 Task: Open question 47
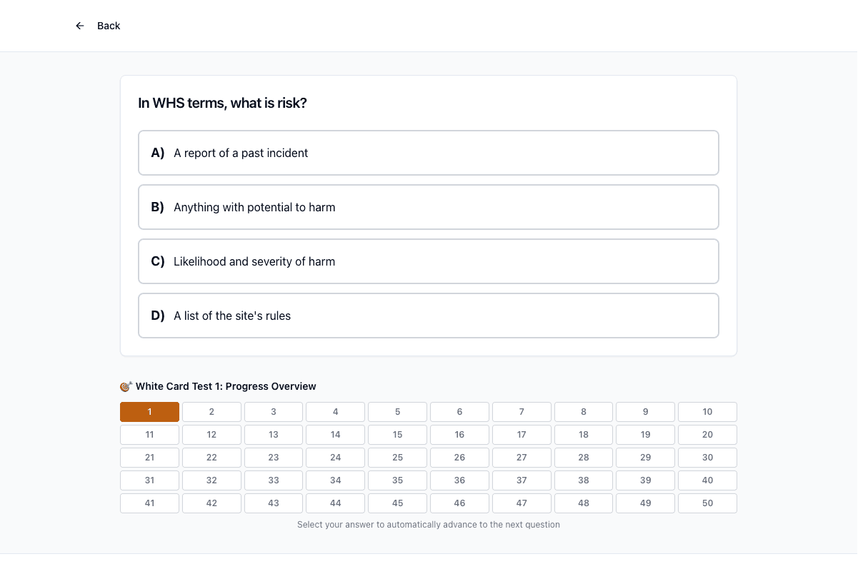[x=522, y=503]
